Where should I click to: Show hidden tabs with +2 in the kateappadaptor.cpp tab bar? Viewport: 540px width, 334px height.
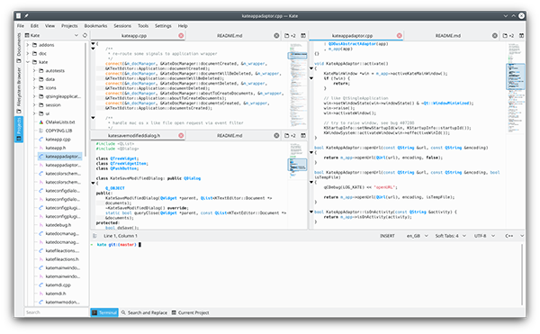[x=508, y=35]
